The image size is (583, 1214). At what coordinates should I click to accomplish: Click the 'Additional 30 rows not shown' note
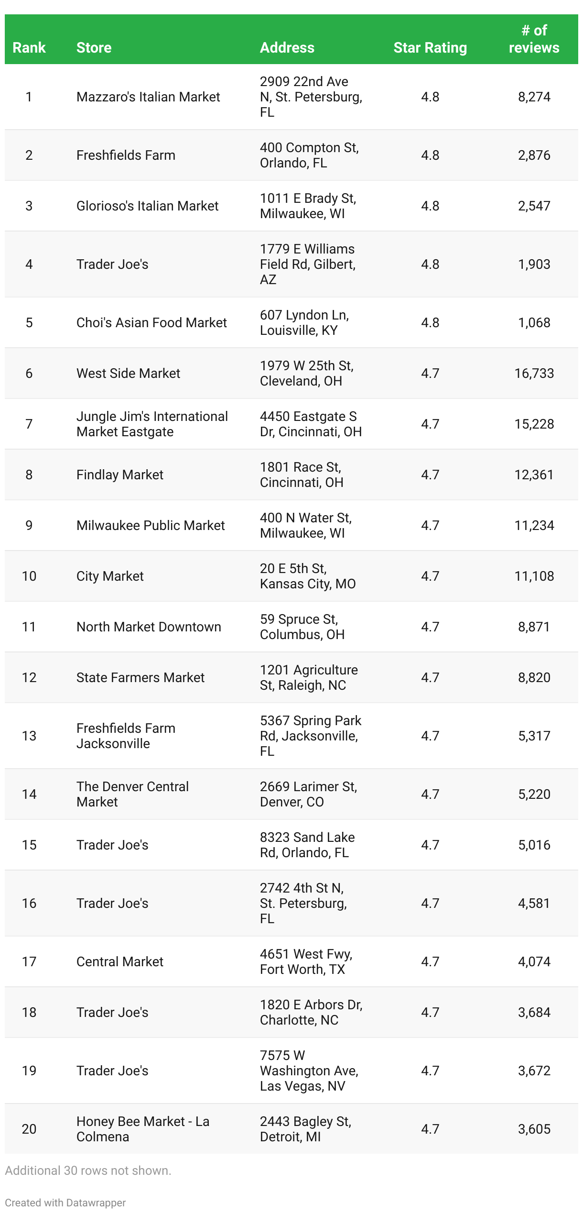(x=88, y=1170)
